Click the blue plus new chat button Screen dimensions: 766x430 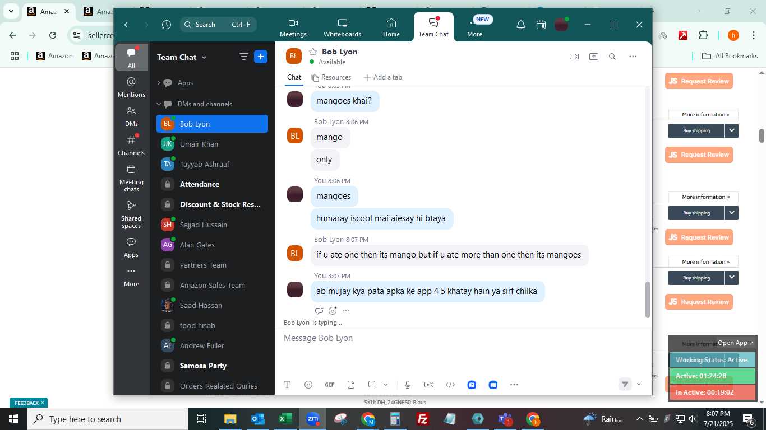tap(261, 57)
